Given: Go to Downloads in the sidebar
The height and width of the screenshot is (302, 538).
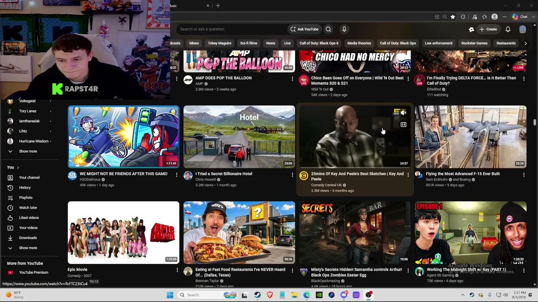Looking at the screenshot, I should 28,238.
